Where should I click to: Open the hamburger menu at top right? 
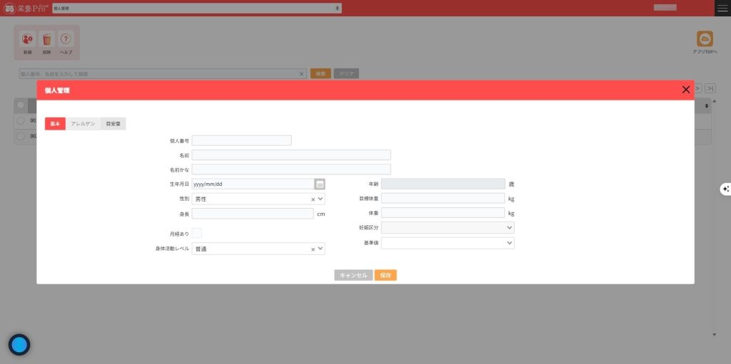click(722, 8)
